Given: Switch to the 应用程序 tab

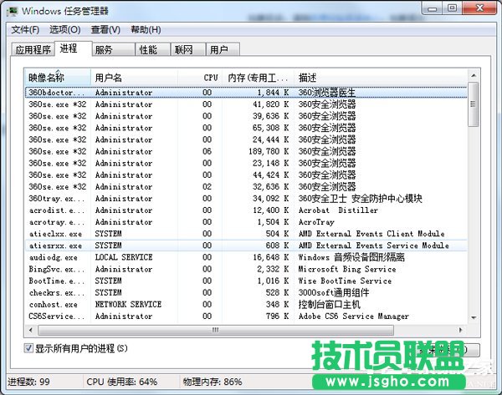Looking at the screenshot, I should (33, 50).
